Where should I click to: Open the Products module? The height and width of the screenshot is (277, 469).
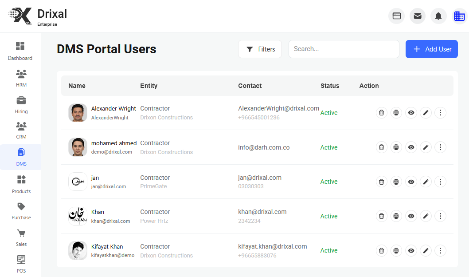(21, 183)
